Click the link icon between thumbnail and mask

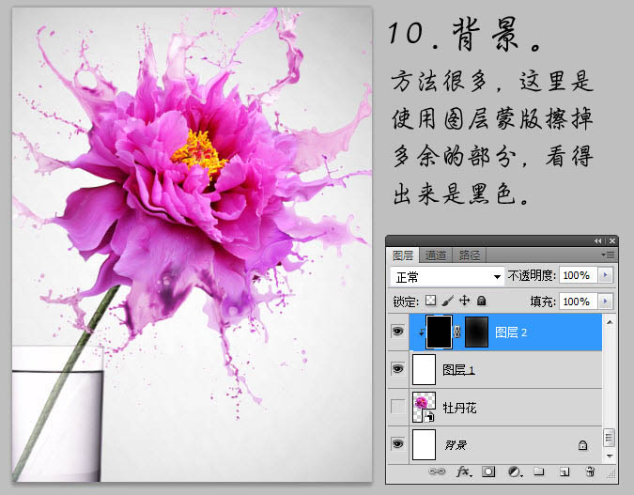point(456,333)
